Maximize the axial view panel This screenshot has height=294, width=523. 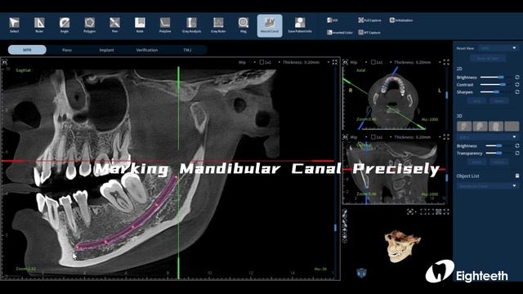(x=446, y=62)
